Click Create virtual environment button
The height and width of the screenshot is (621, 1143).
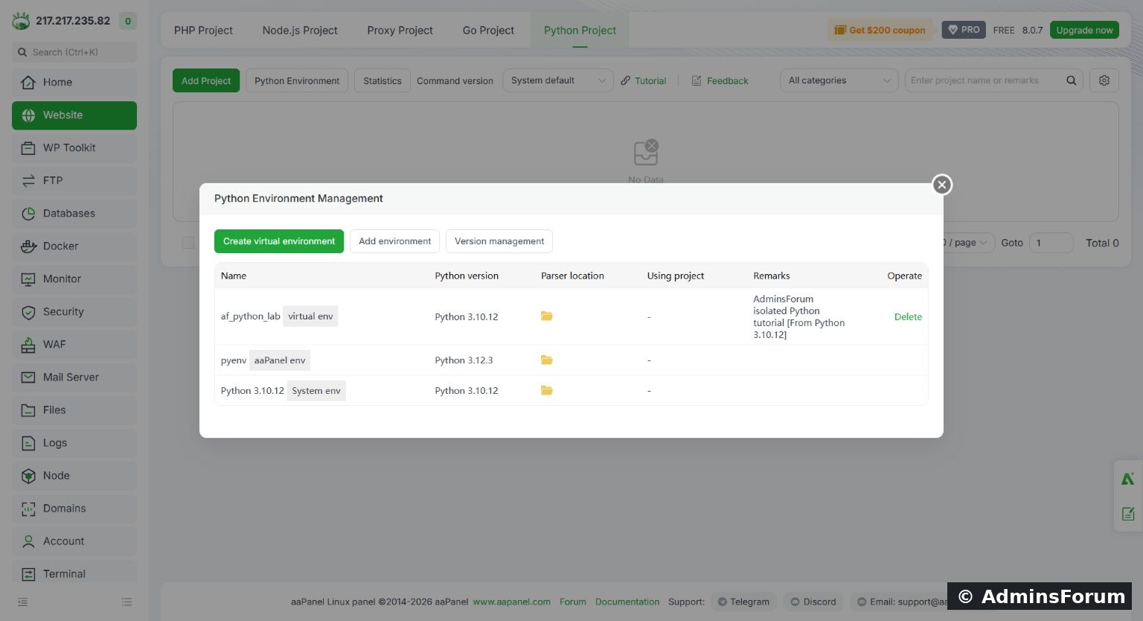pos(279,241)
